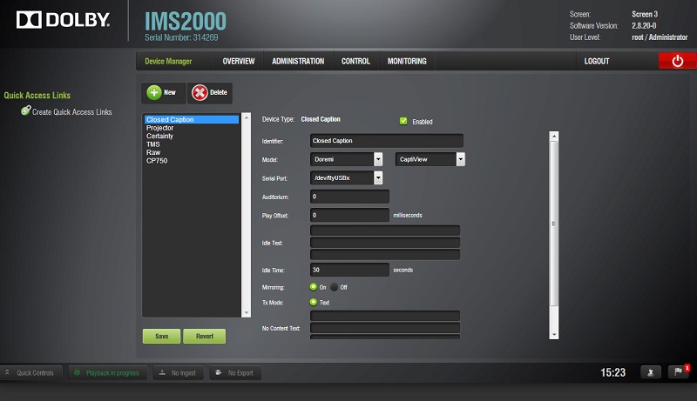Screen dimensions: 697x401
Task: Click the Idle Time input field
Action: tap(350, 270)
